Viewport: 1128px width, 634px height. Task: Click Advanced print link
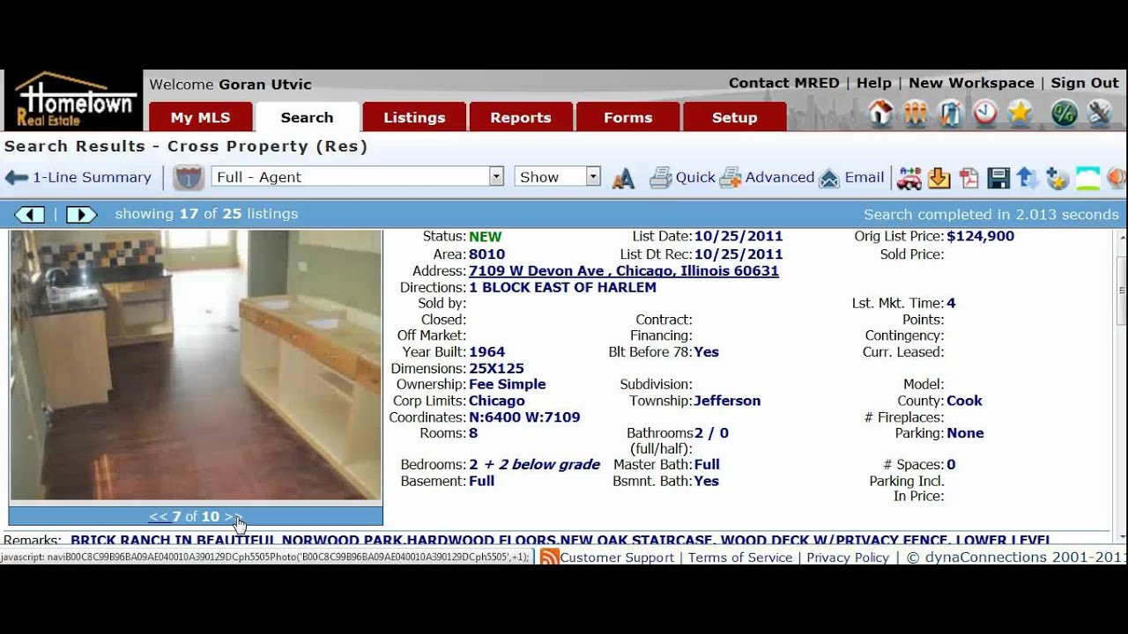coord(779,177)
